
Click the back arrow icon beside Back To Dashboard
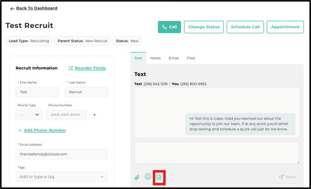pos(12,8)
